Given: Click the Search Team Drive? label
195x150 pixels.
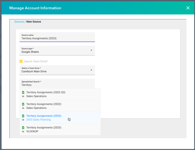Looking at the screenshot, I should pos(36,61).
